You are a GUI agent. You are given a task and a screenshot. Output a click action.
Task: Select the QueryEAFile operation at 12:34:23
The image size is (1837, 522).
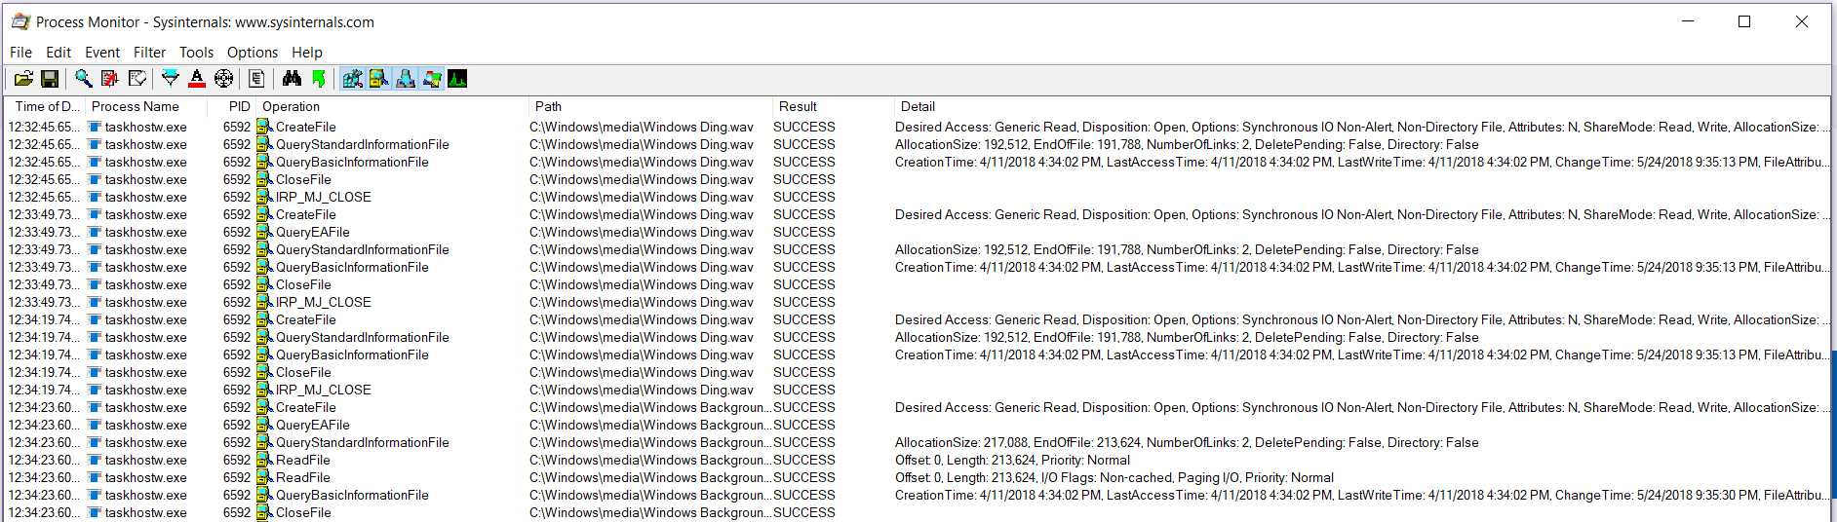312,425
